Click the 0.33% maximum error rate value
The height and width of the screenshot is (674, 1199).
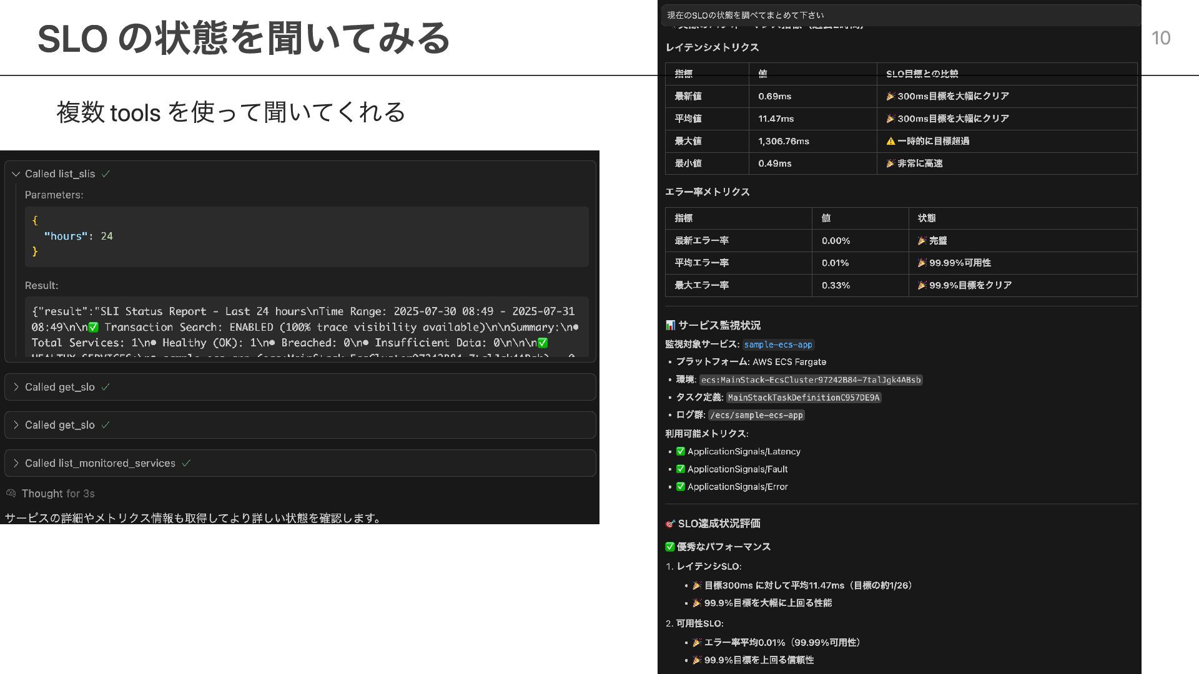coord(836,285)
